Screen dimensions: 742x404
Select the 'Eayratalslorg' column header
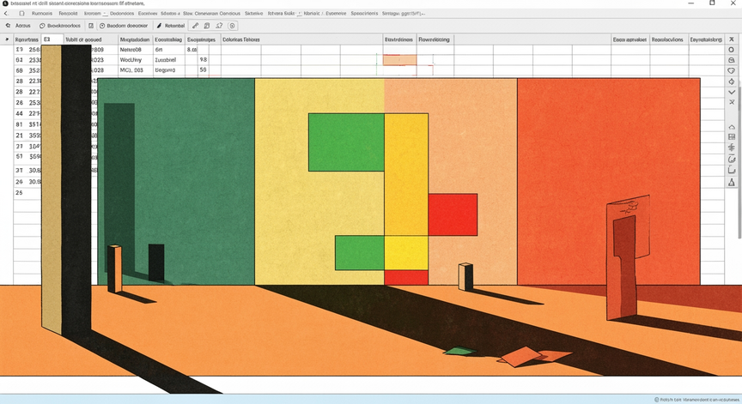[706, 39]
